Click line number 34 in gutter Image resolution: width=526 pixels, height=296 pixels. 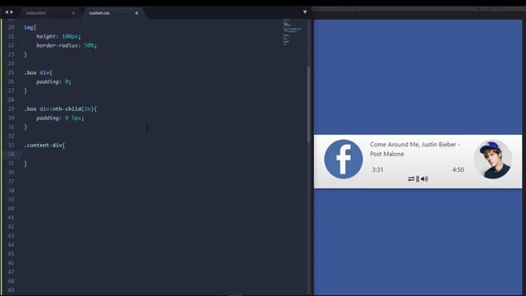[x=11, y=154]
